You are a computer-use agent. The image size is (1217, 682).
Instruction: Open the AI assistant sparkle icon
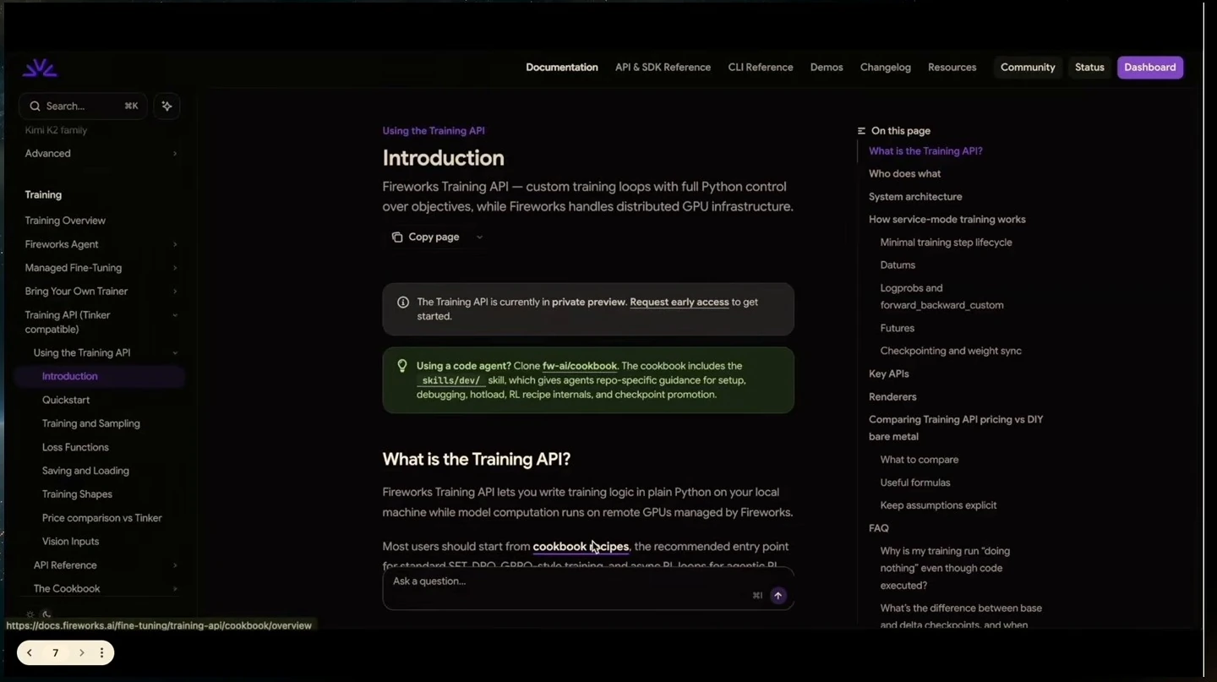point(166,106)
